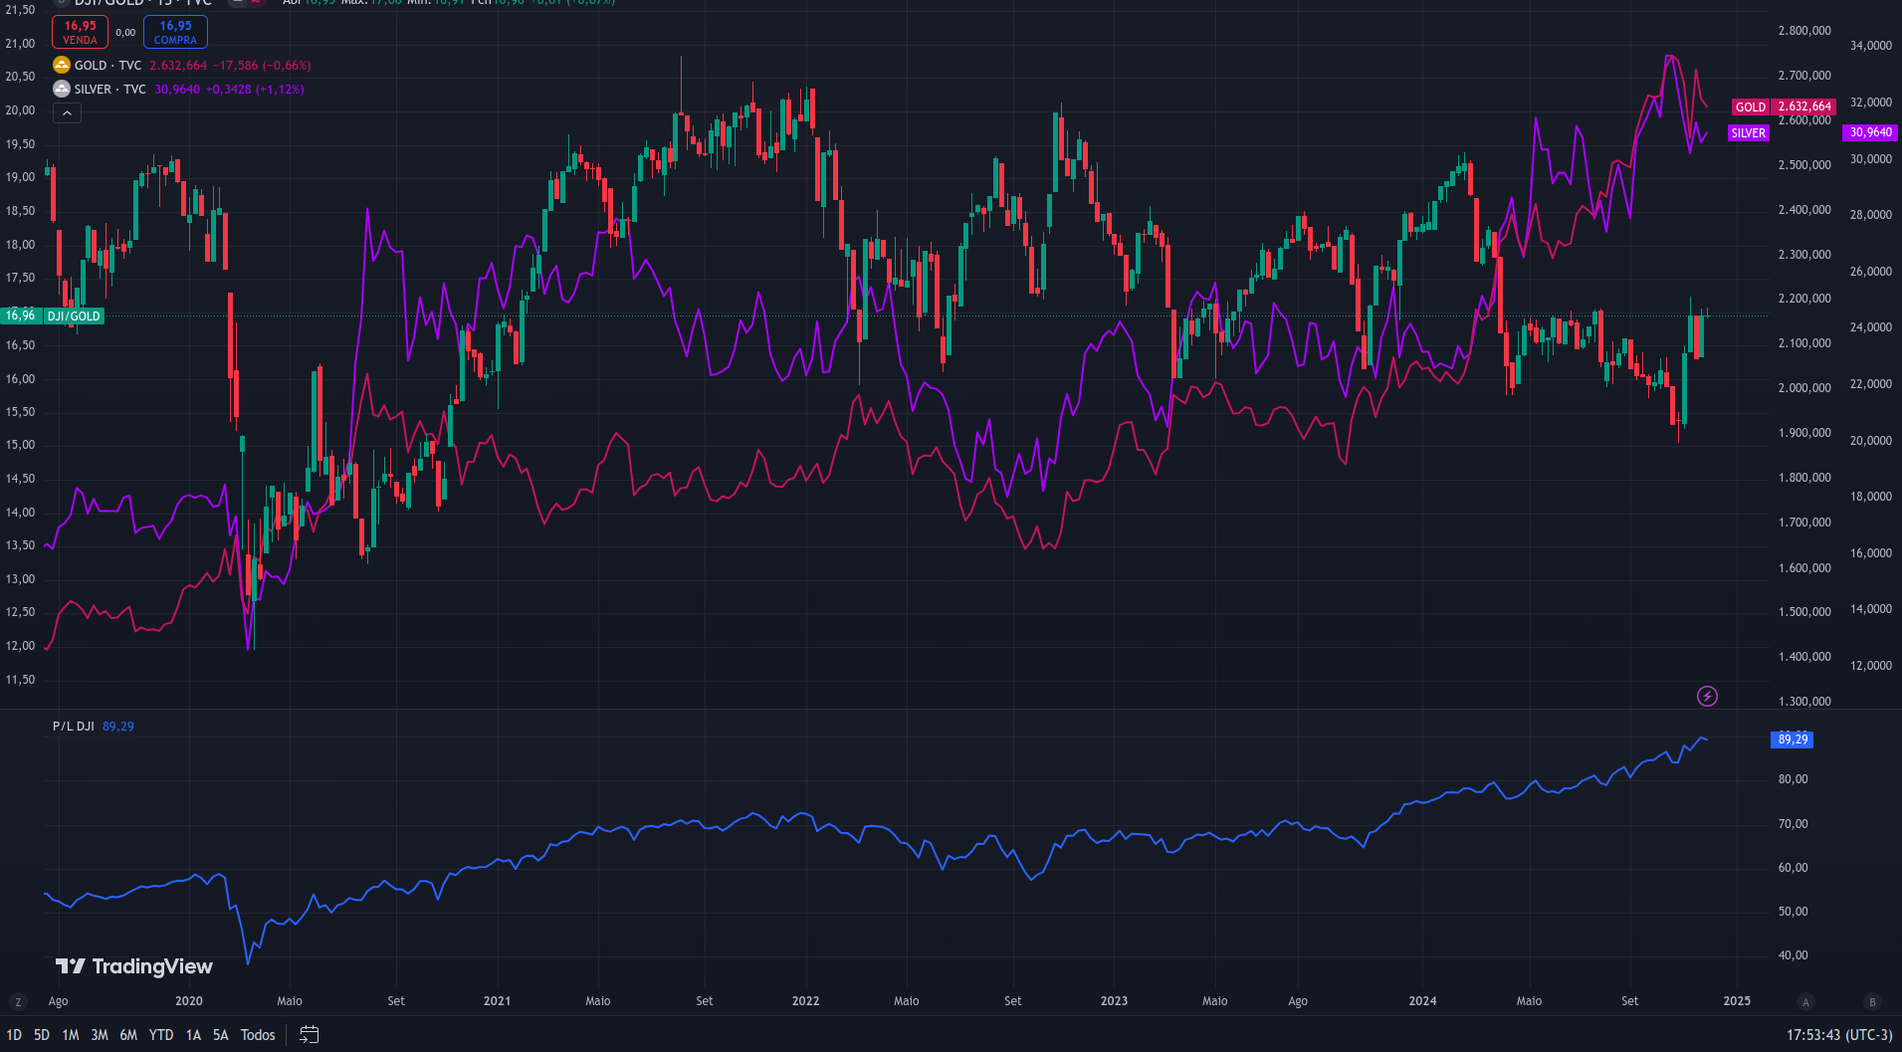The image size is (1902, 1052).
Task: Click the 0,00 spread value between VENDA and COMPRA
Action: [125, 33]
